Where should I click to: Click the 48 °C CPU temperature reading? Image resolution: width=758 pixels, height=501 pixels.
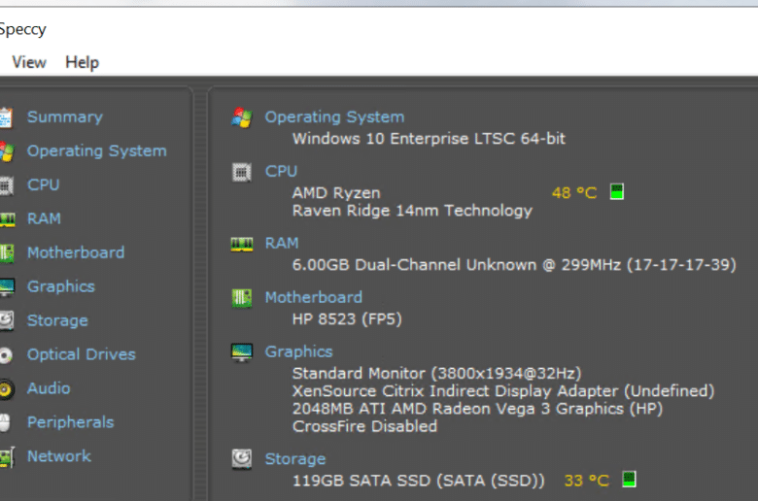(x=574, y=193)
